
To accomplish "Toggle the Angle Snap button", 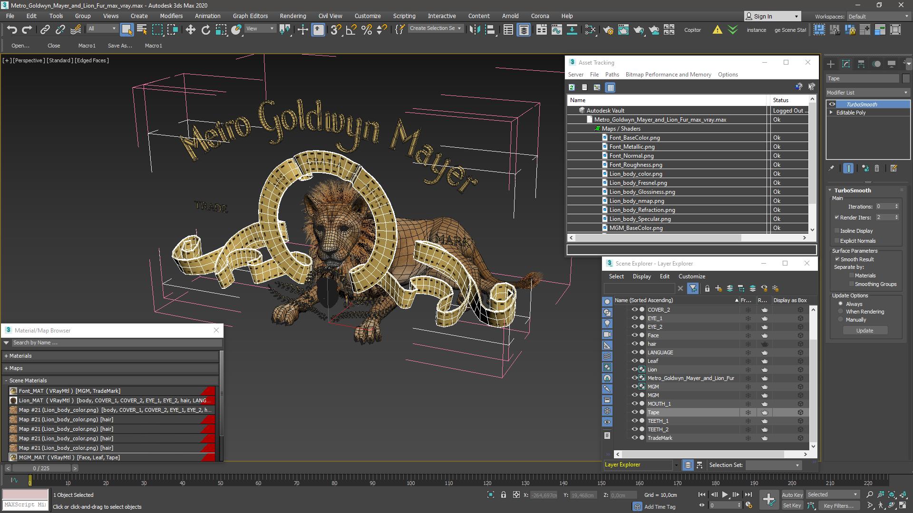I will pos(351,30).
